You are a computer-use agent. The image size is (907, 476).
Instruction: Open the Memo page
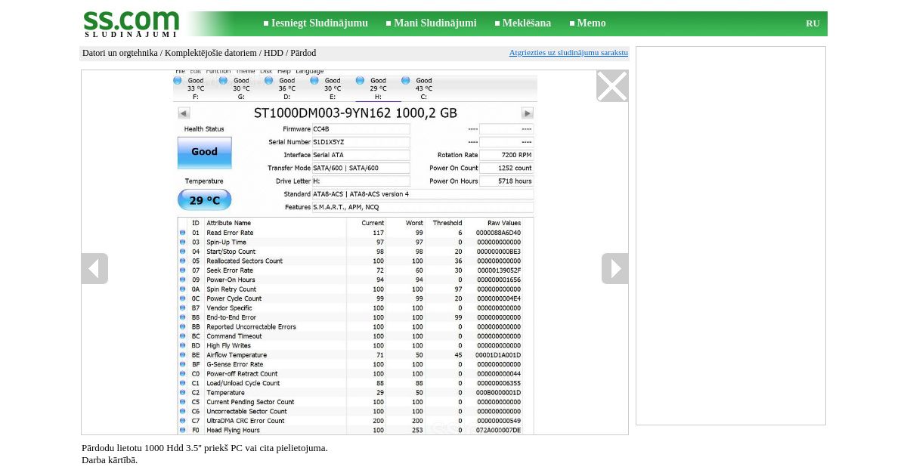tap(591, 23)
